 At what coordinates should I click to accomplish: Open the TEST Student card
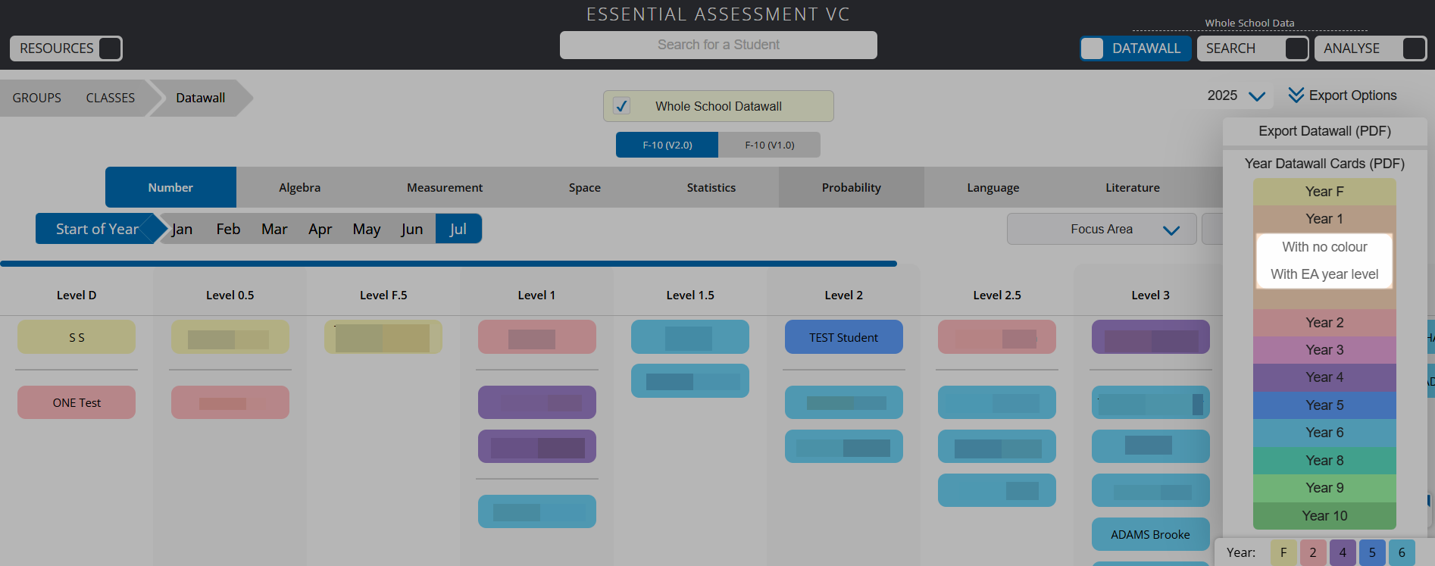pos(843,337)
